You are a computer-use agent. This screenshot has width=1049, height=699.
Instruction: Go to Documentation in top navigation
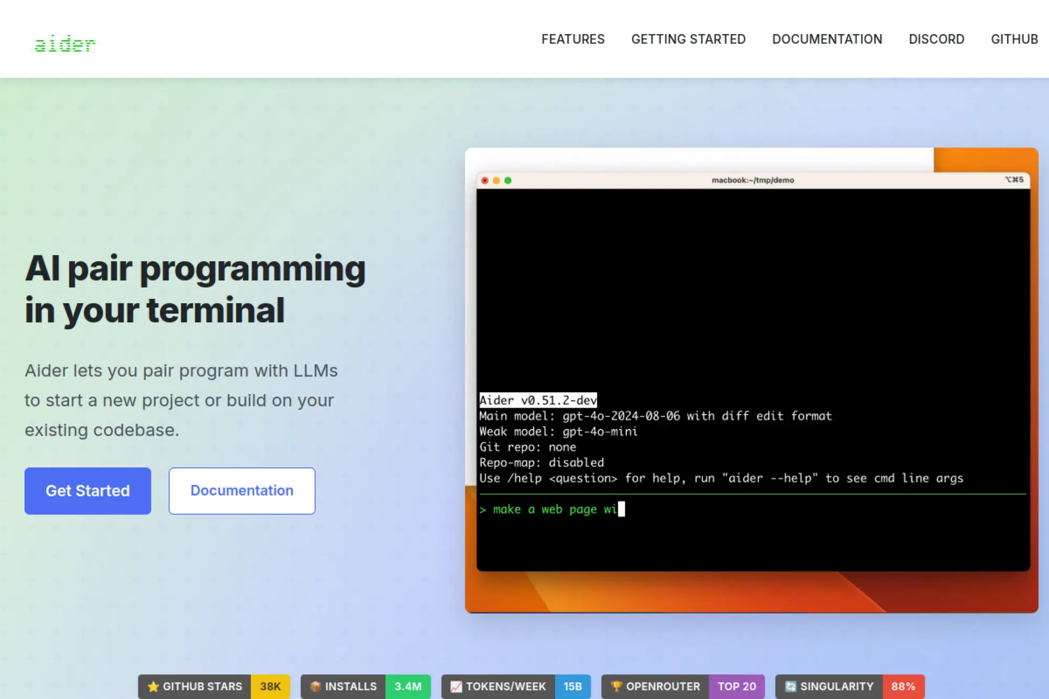pyautogui.click(x=827, y=39)
